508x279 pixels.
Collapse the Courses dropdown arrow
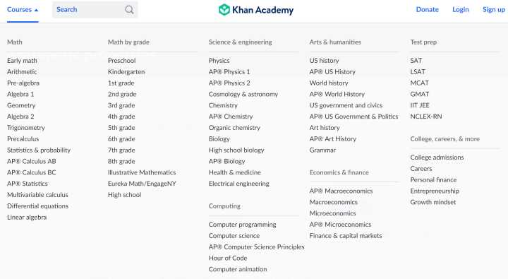coord(36,10)
